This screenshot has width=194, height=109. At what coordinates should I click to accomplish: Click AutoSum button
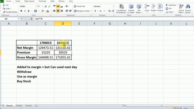tap(171, 5)
